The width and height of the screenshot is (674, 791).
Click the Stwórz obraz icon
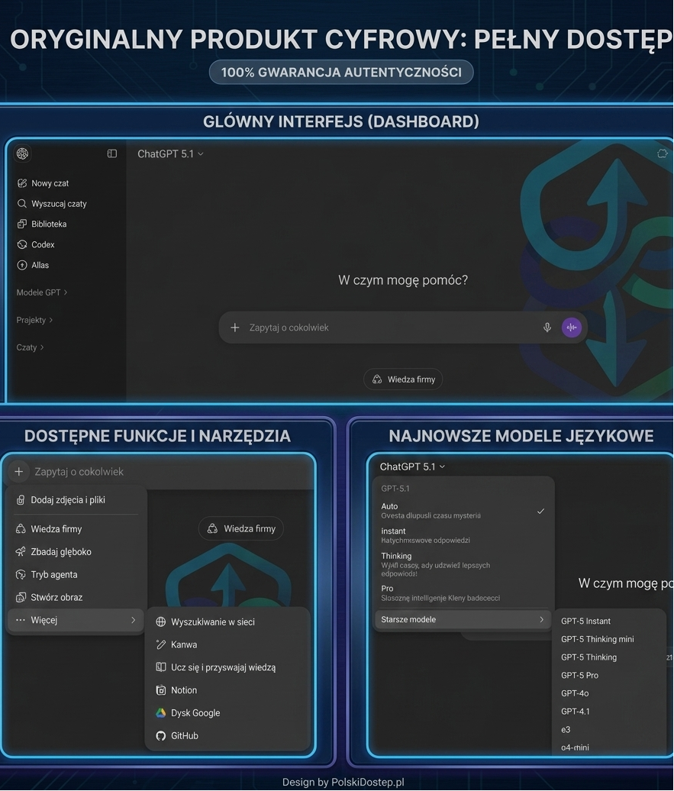coord(21,597)
